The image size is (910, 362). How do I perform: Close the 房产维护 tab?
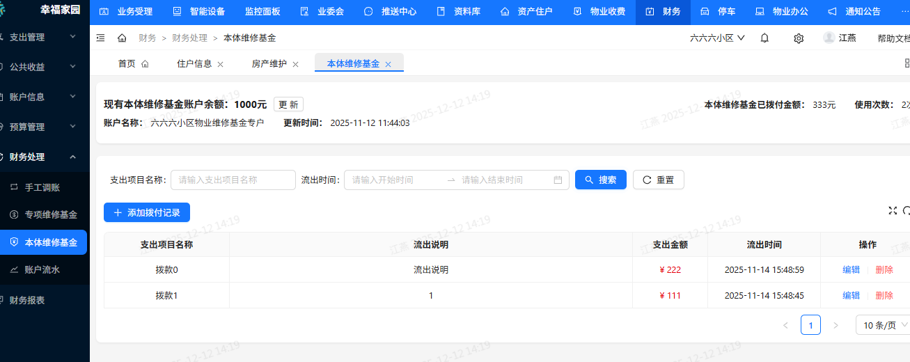click(x=295, y=64)
